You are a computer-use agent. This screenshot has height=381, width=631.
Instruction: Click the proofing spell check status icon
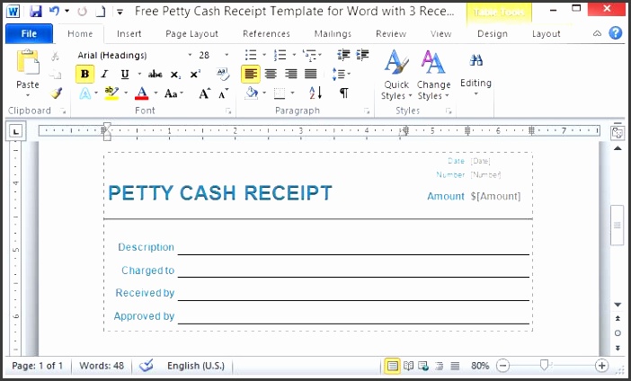pyautogui.click(x=147, y=366)
